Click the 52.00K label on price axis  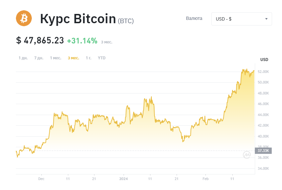[x=263, y=72]
